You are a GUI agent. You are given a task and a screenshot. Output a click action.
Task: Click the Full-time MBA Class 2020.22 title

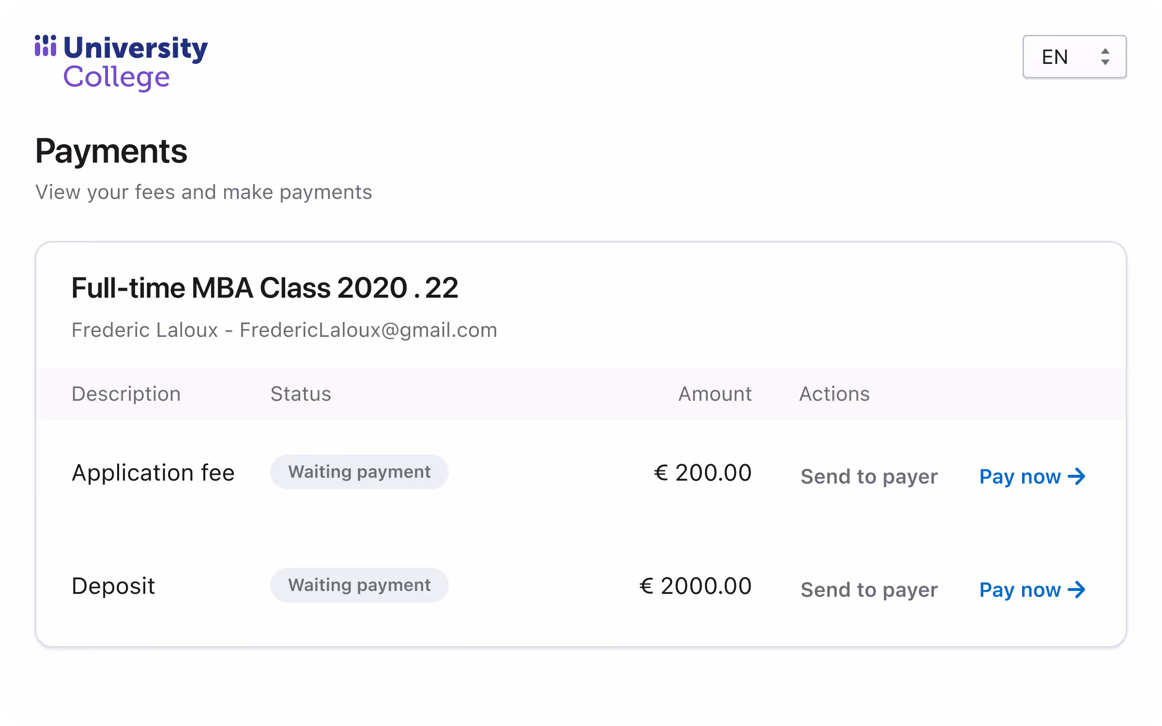click(x=265, y=288)
